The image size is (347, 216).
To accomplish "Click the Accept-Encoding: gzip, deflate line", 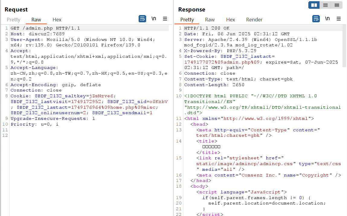I will [56, 85].
